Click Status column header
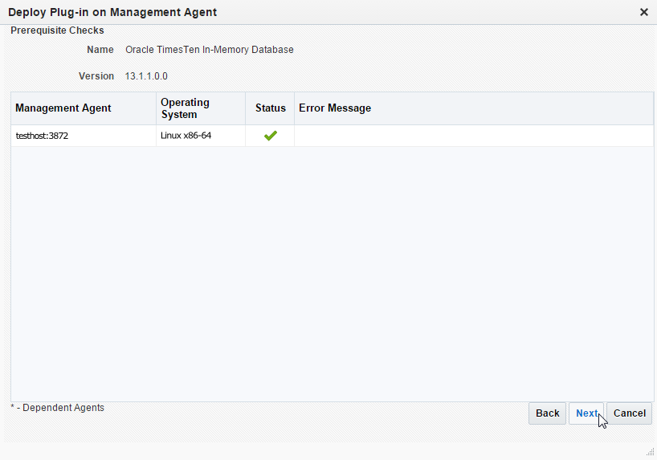This screenshot has height=460, width=657. point(270,108)
